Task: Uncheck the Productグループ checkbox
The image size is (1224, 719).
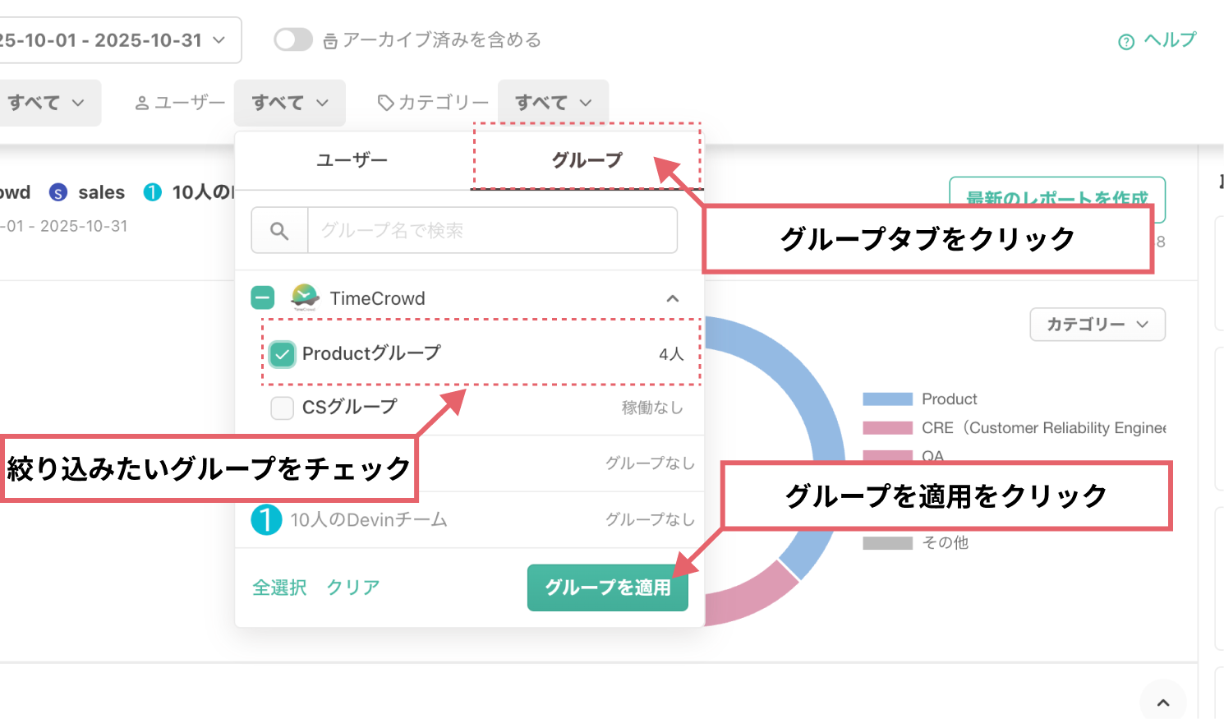Action: [x=283, y=353]
